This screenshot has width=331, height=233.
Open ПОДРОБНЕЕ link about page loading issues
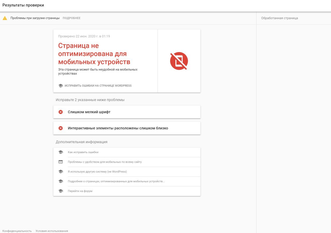point(72,18)
